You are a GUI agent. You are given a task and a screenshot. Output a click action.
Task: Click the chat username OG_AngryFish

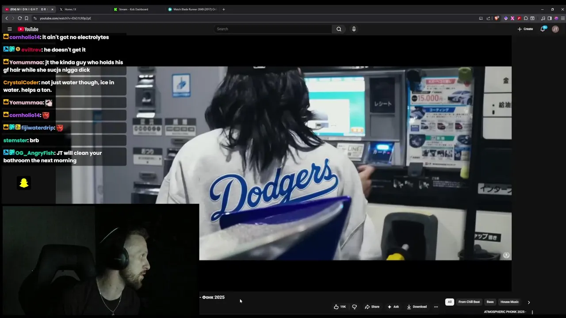34,153
